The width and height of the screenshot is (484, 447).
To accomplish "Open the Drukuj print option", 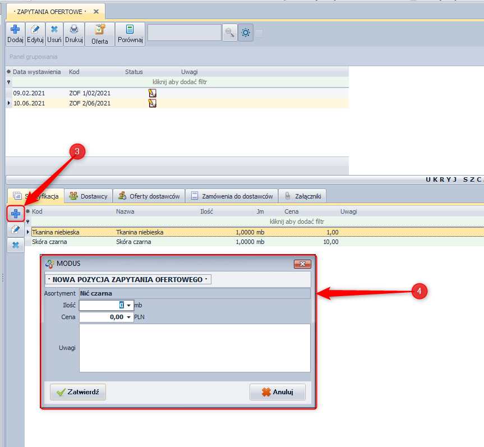I will (74, 34).
